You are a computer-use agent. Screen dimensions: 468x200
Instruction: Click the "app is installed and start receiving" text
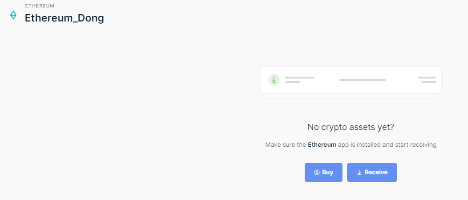coord(387,145)
